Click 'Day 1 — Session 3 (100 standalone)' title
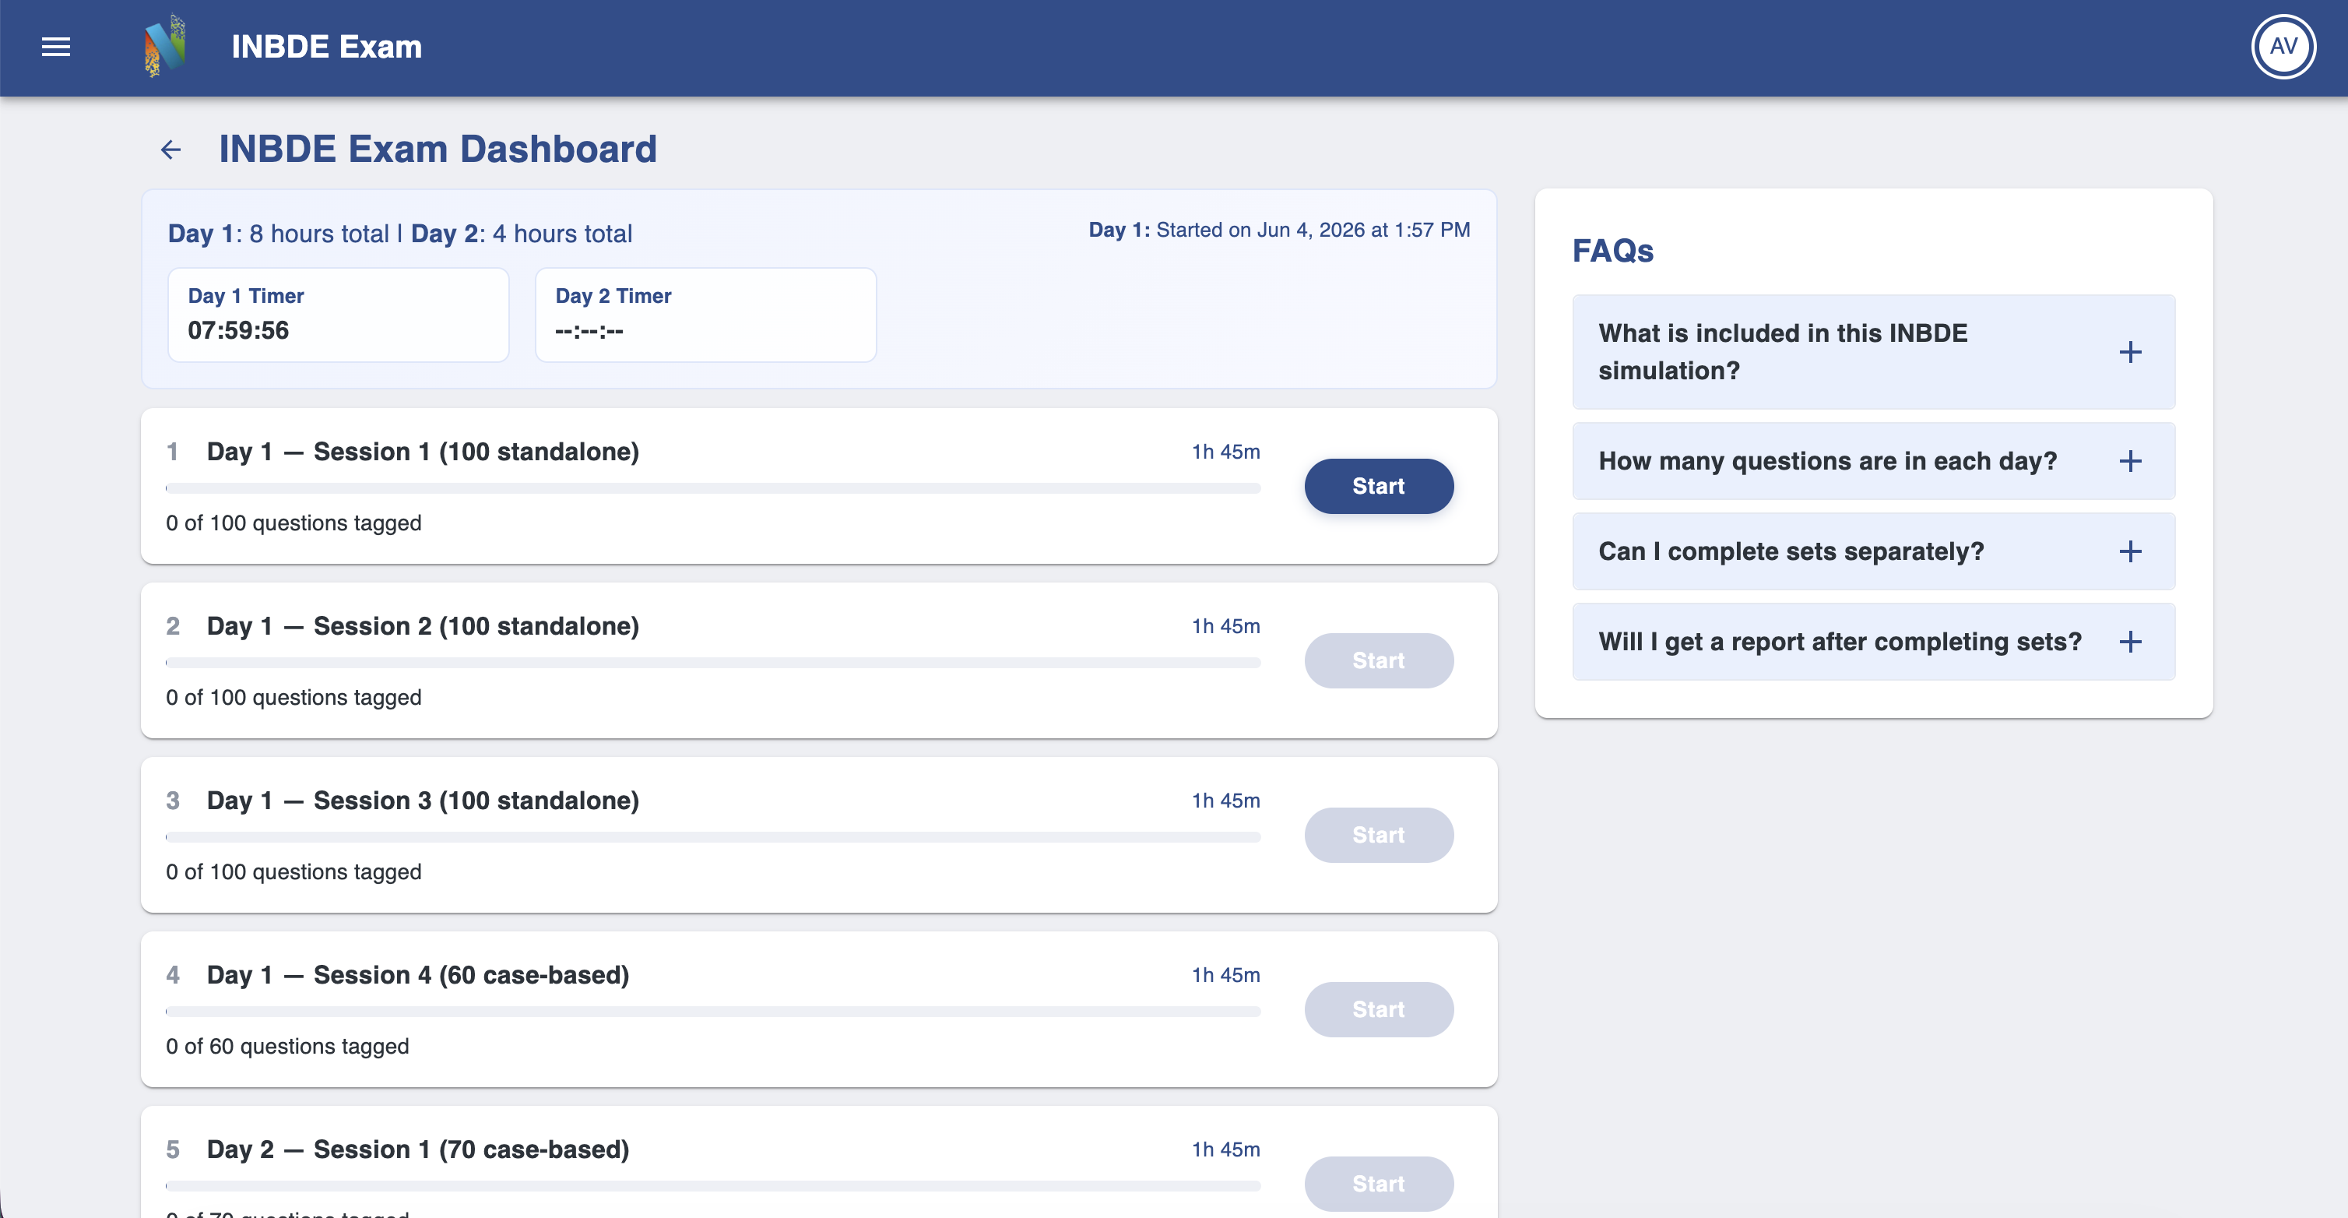The height and width of the screenshot is (1218, 2348). pyautogui.click(x=423, y=801)
